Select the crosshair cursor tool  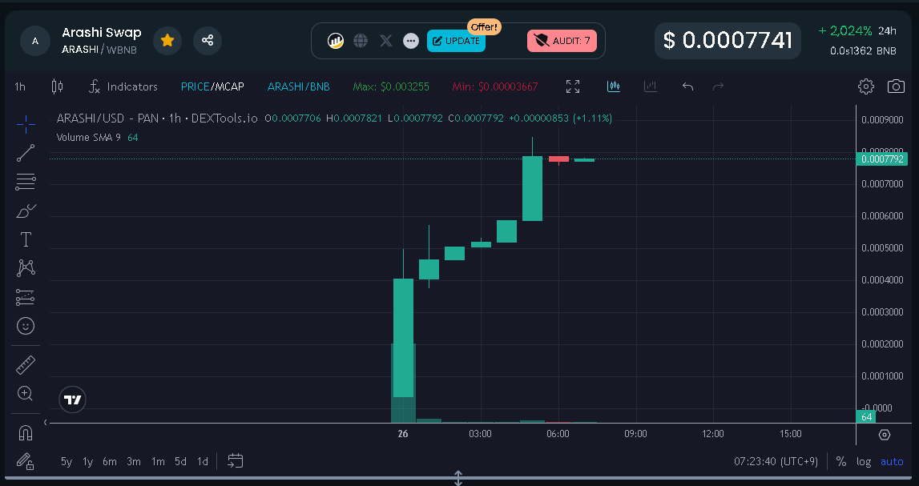point(26,124)
